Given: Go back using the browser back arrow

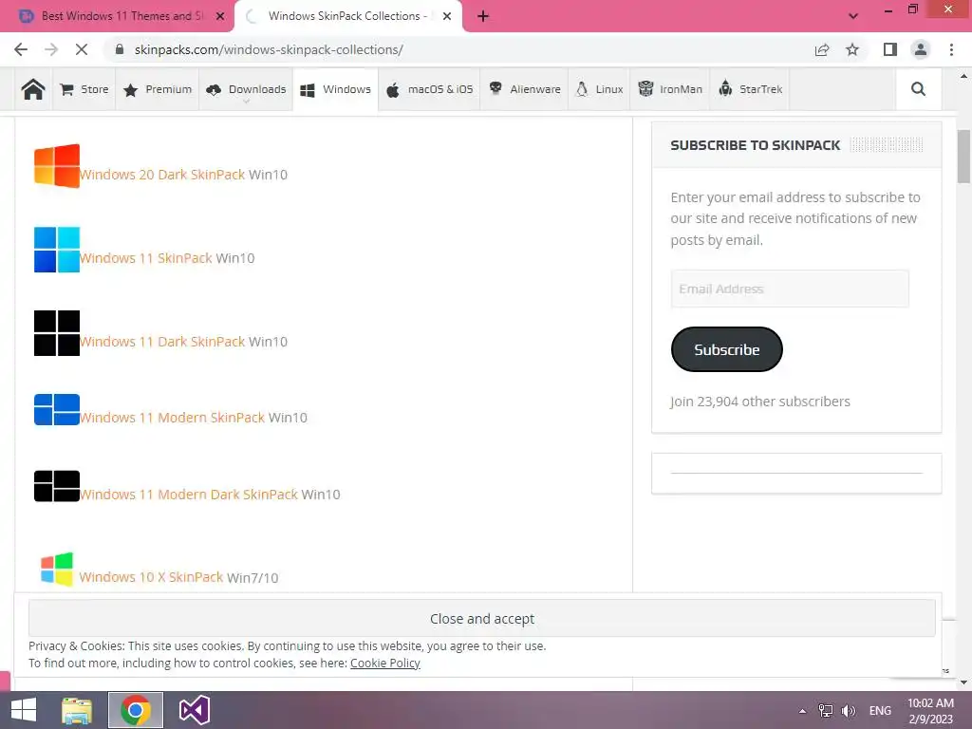Looking at the screenshot, I should 21,49.
